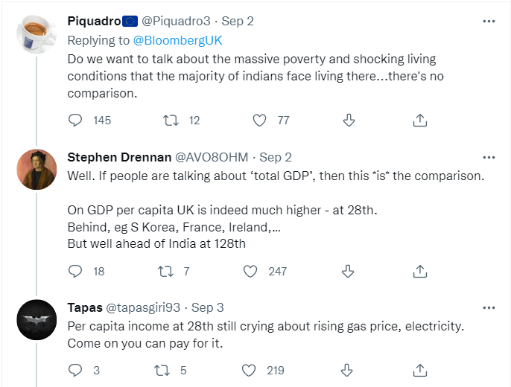Open more options on Tapas's tweet
The width and height of the screenshot is (511, 387).
tap(489, 307)
